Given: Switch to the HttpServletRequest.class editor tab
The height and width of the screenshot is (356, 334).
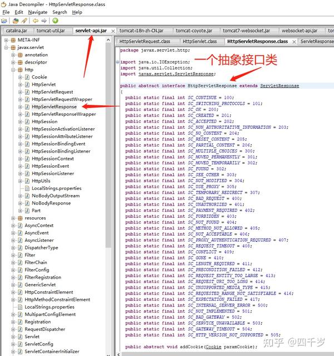Looking at the screenshot, I should click(x=145, y=42).
